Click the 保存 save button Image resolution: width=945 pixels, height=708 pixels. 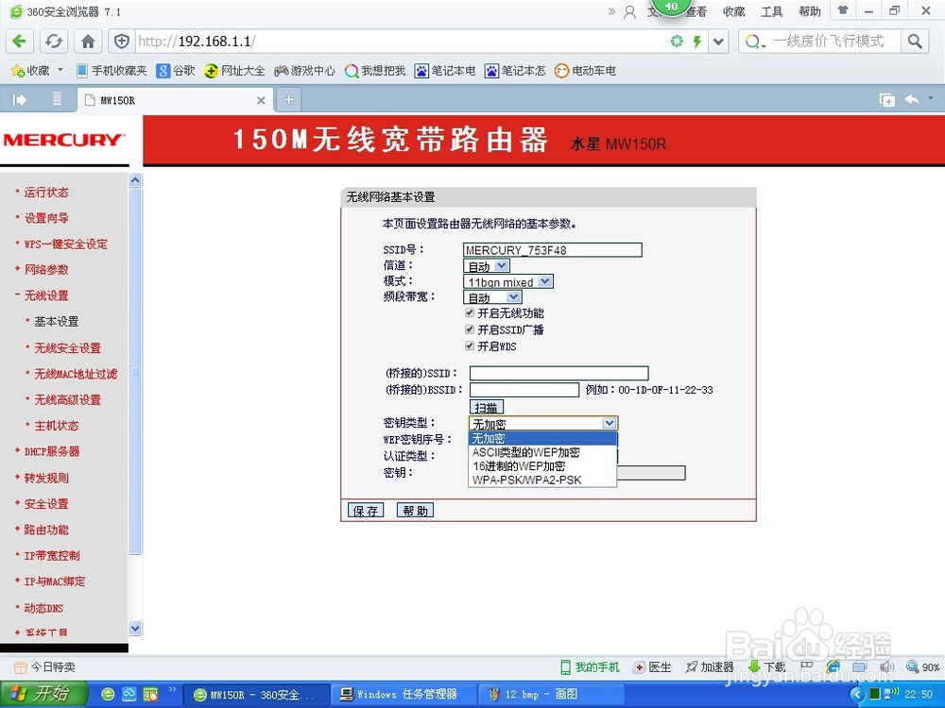[366, 511]
